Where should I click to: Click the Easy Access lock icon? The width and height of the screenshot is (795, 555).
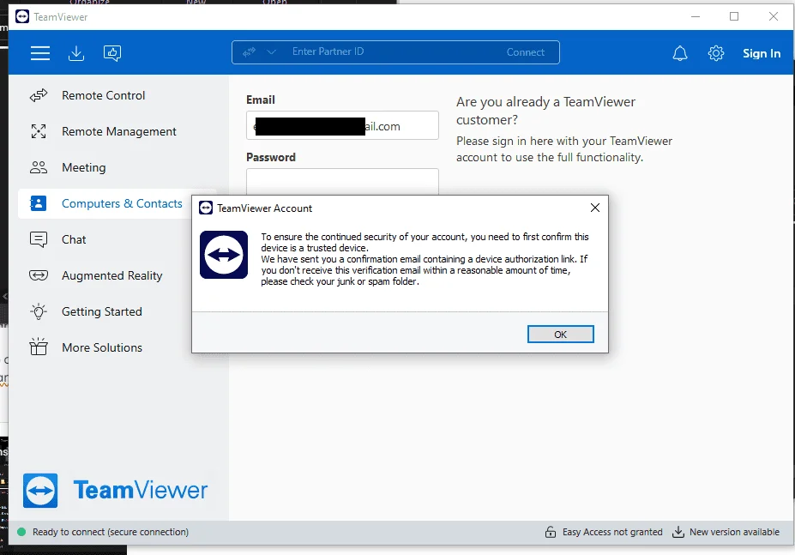click(x=550, y=532)
